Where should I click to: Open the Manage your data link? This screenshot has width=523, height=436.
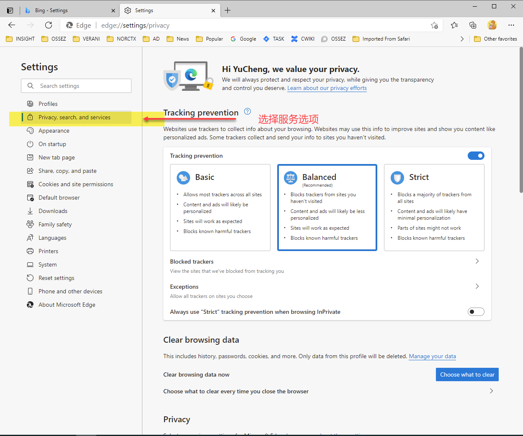pos(433,356)
